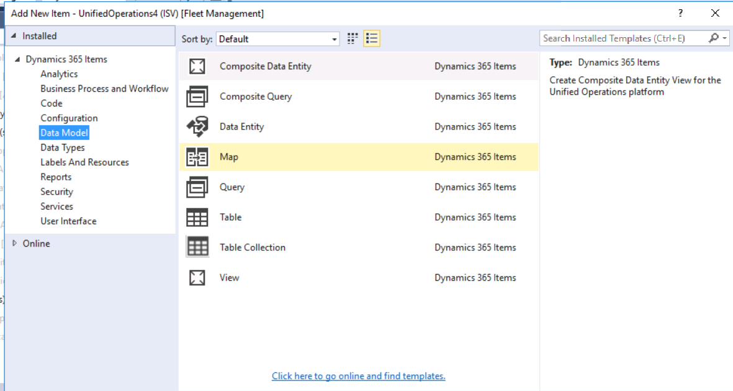This screenshot has height=391, width=733.
Task: Select the Composite Query template icon
Action: (x=197, y=97)
